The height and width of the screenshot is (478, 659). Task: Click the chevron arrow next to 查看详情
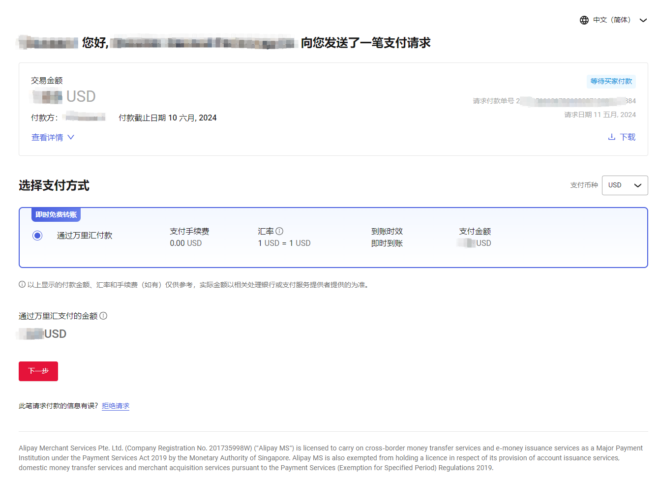point(70,137)
